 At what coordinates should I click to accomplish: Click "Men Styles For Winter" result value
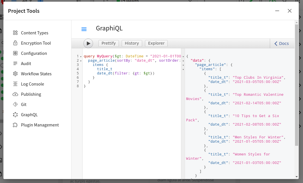click(258, 137)
